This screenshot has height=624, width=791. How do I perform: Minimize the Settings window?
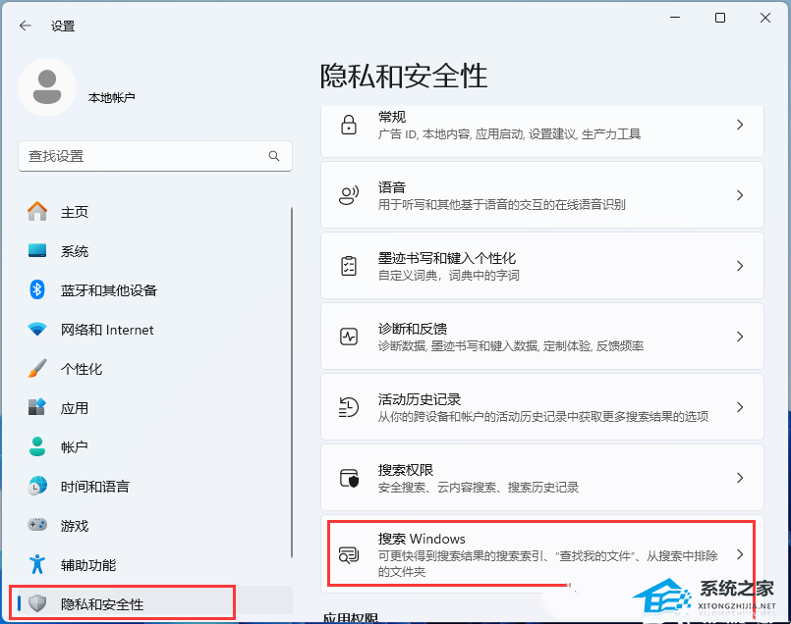[675, 18]
